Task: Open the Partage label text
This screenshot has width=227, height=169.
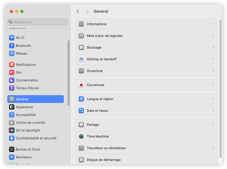Action: [93, 125]
